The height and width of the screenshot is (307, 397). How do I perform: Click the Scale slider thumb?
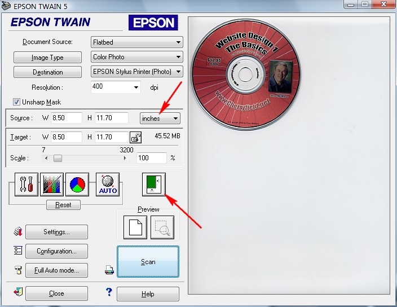[58, 159]
